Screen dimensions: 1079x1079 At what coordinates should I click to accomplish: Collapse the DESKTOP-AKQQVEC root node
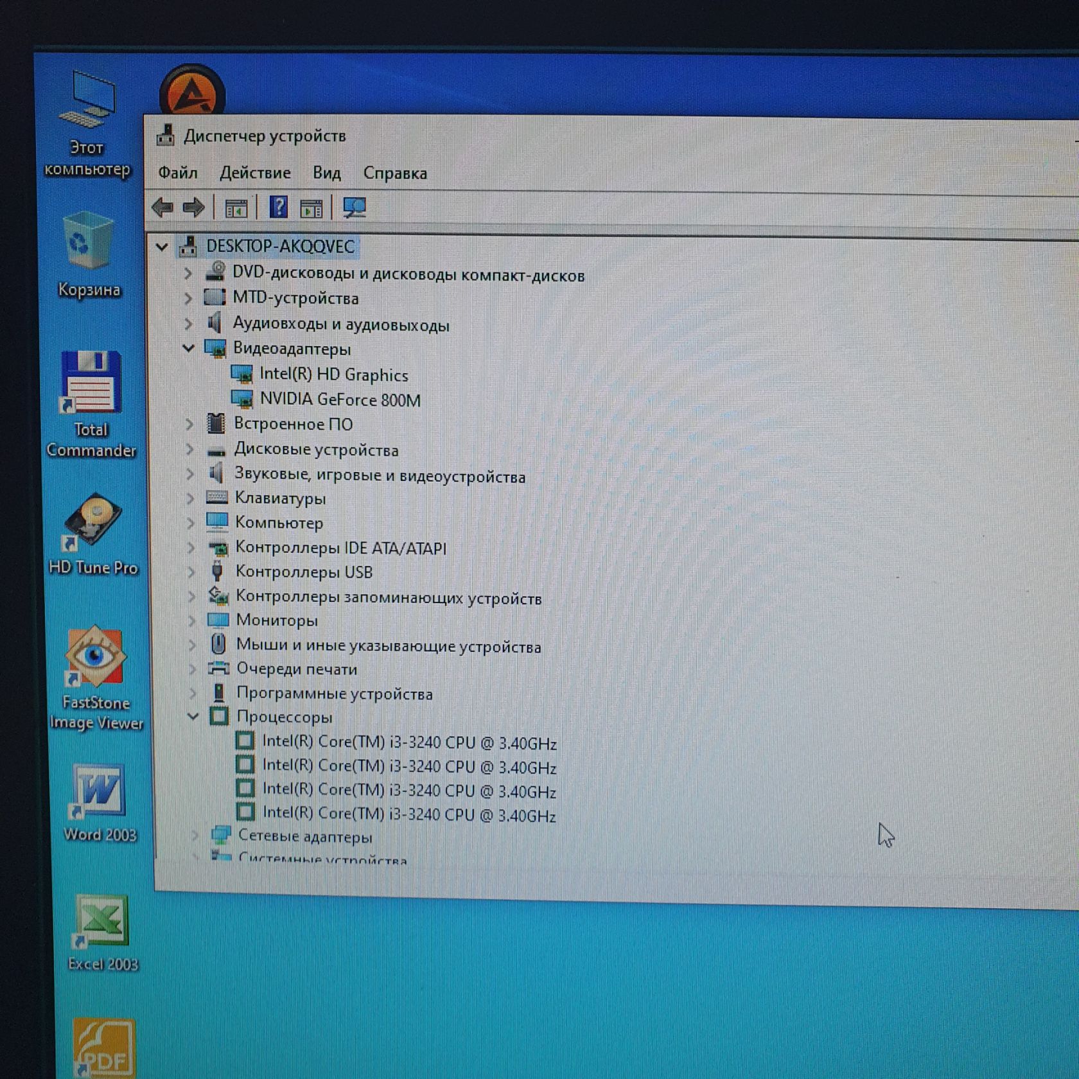pos(162,247)
